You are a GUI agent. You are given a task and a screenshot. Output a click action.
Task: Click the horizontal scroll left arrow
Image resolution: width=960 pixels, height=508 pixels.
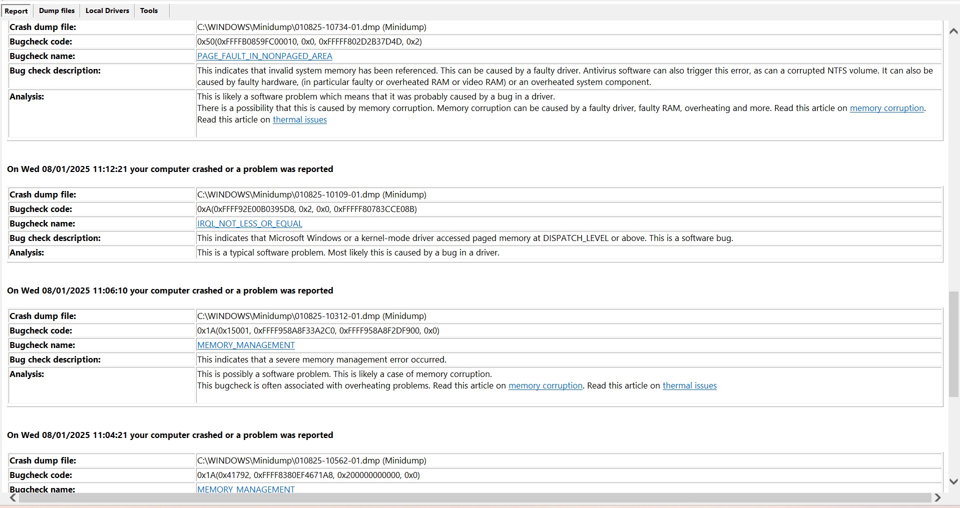13,497
